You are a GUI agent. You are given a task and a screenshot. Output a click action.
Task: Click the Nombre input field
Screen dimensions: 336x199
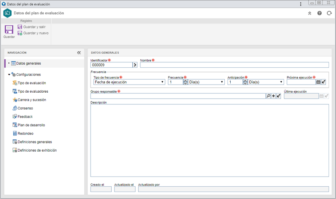pos(235,65)
